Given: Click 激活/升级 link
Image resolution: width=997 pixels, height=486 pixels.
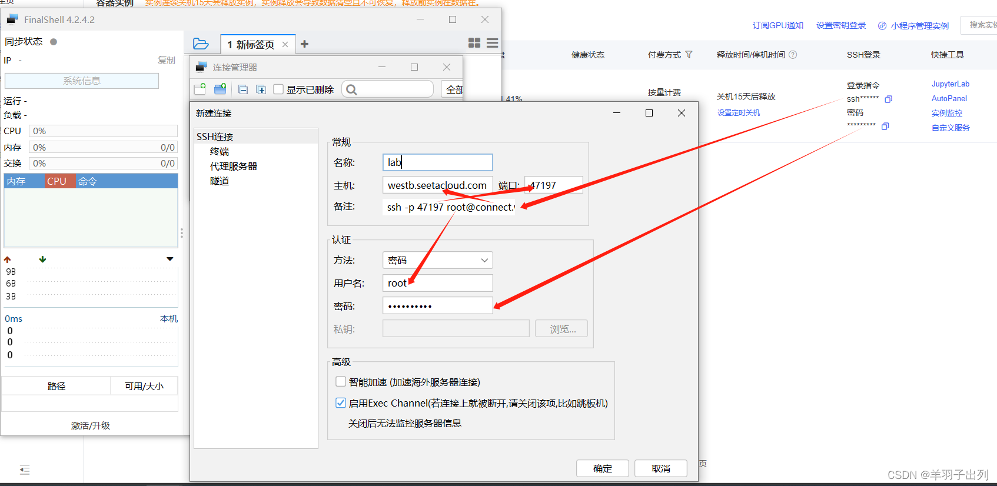Looking at the screenshot, I should pyautogui.click(x=91, y=425).
